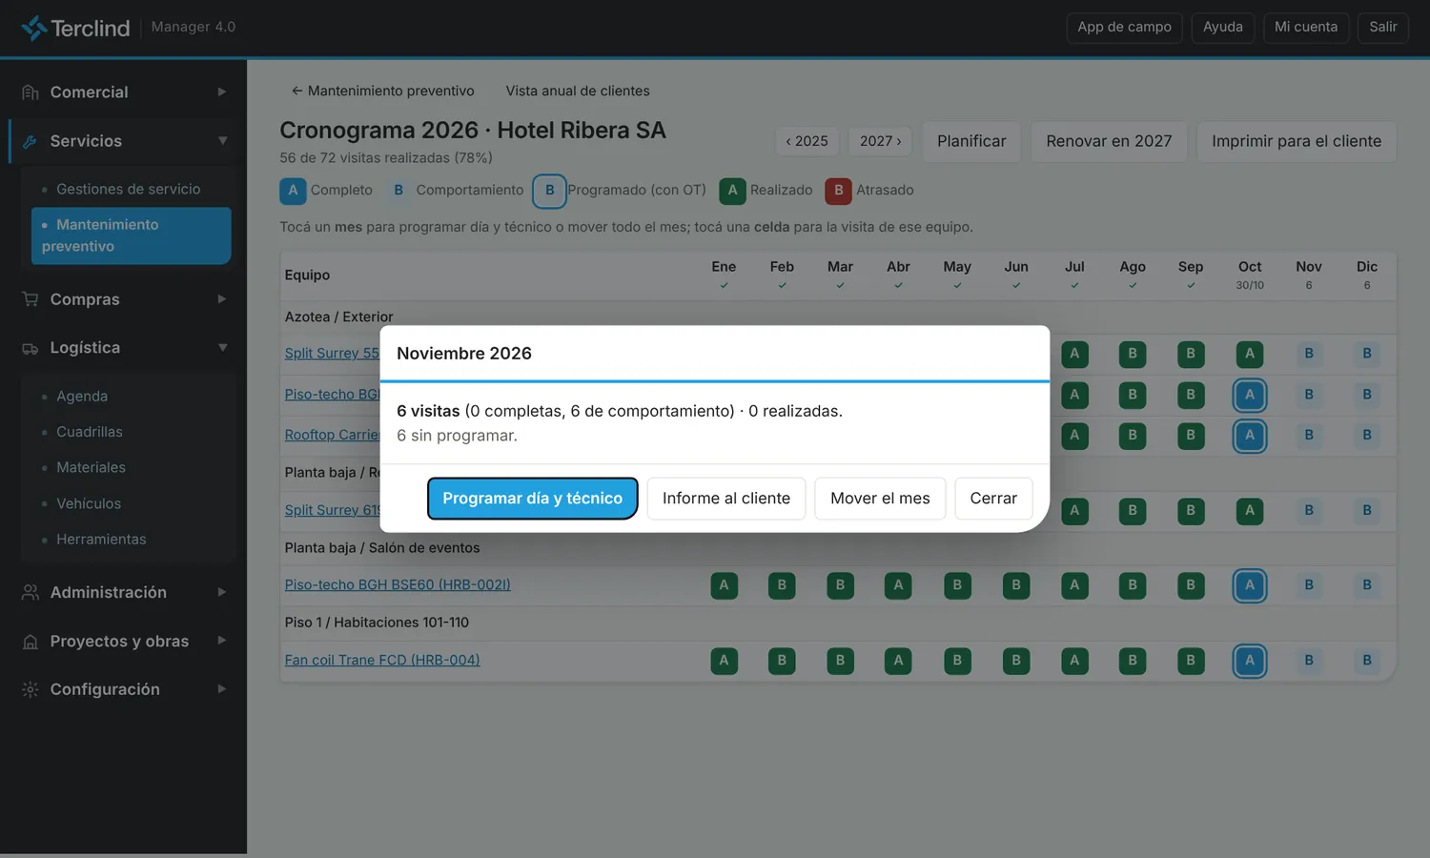Viewport: 1430px width, 858px height.
Task: Click Imprimir para el cliente button
Action: pyautogui.click(x=1297, y=141)
